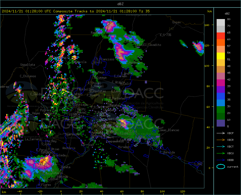Click the C_Chilenos map label
Image resolution: width=241 pixels, height=195 pixels.
pyautogui.click(x=28, y=76)
